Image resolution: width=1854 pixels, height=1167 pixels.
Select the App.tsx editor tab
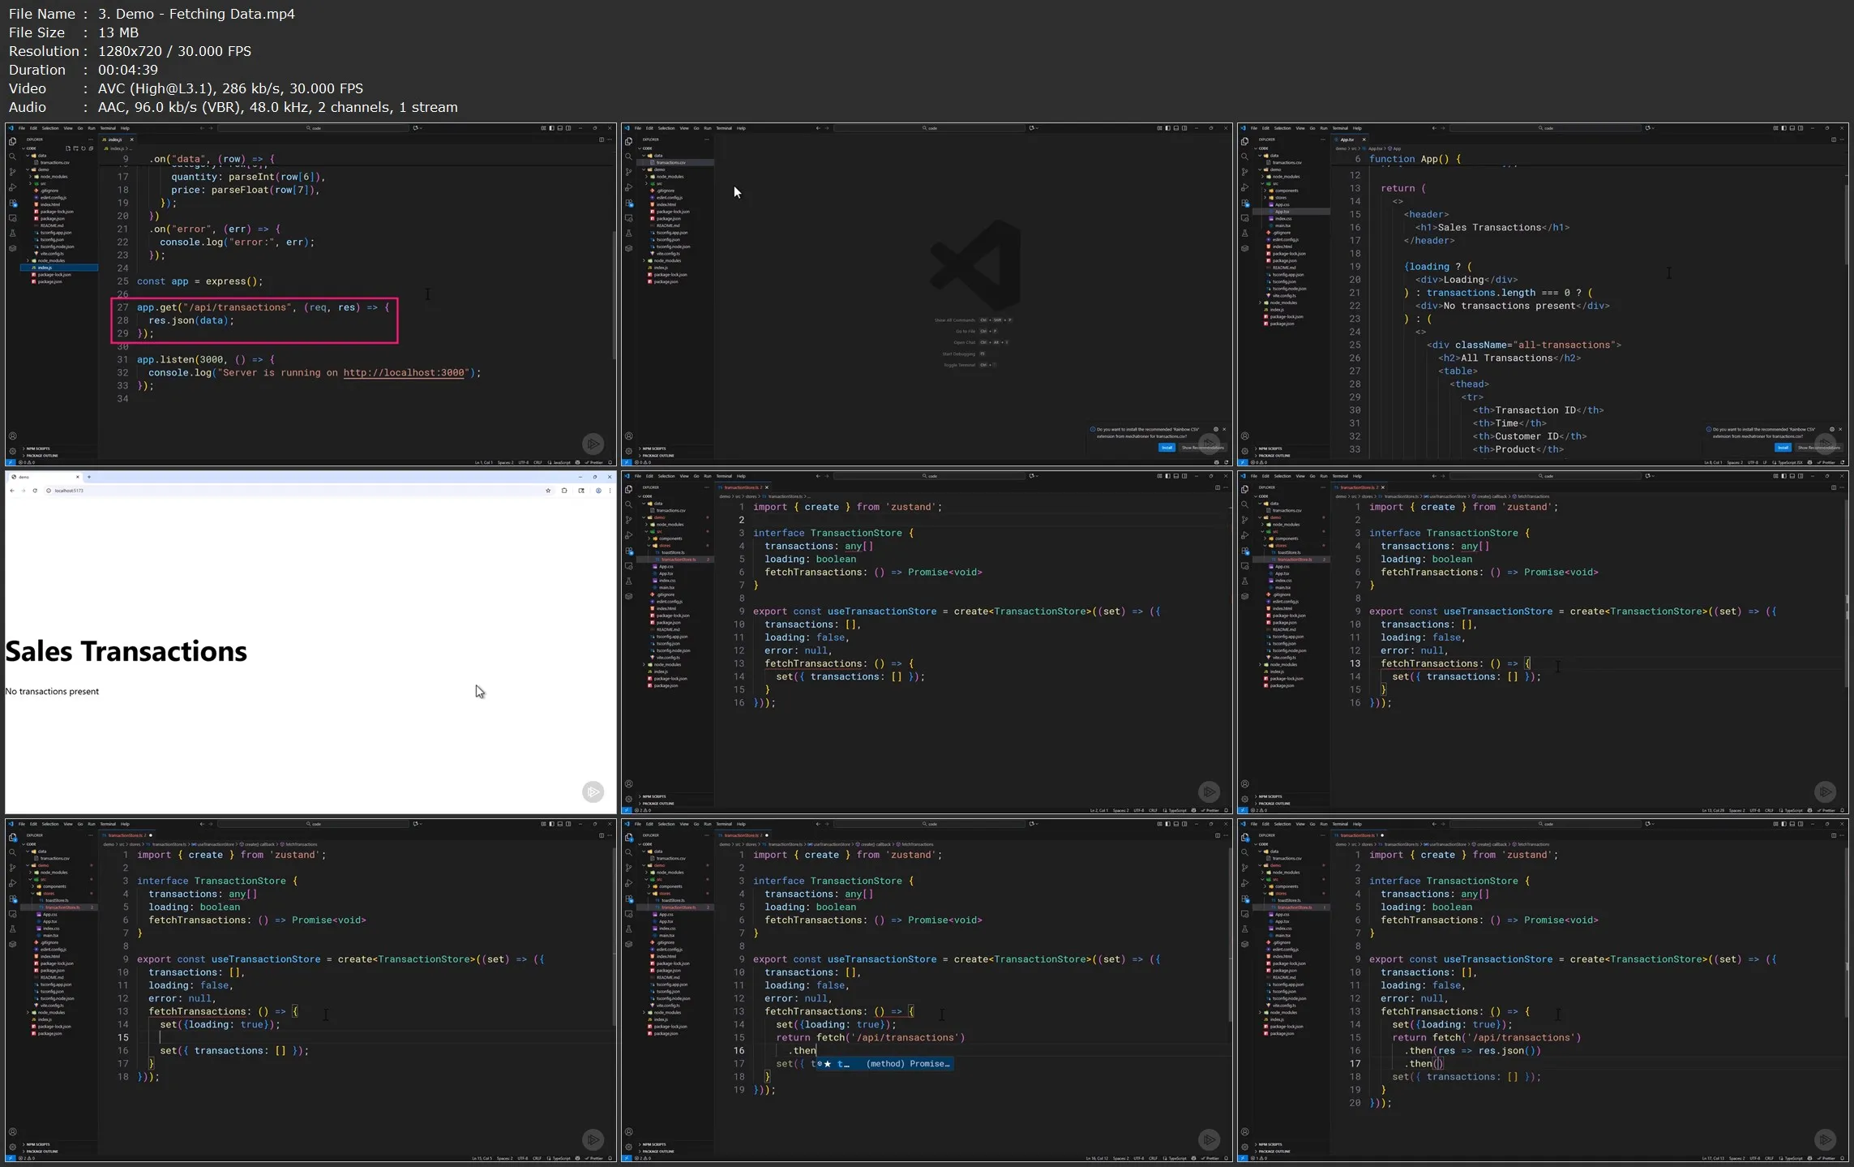1347,139
